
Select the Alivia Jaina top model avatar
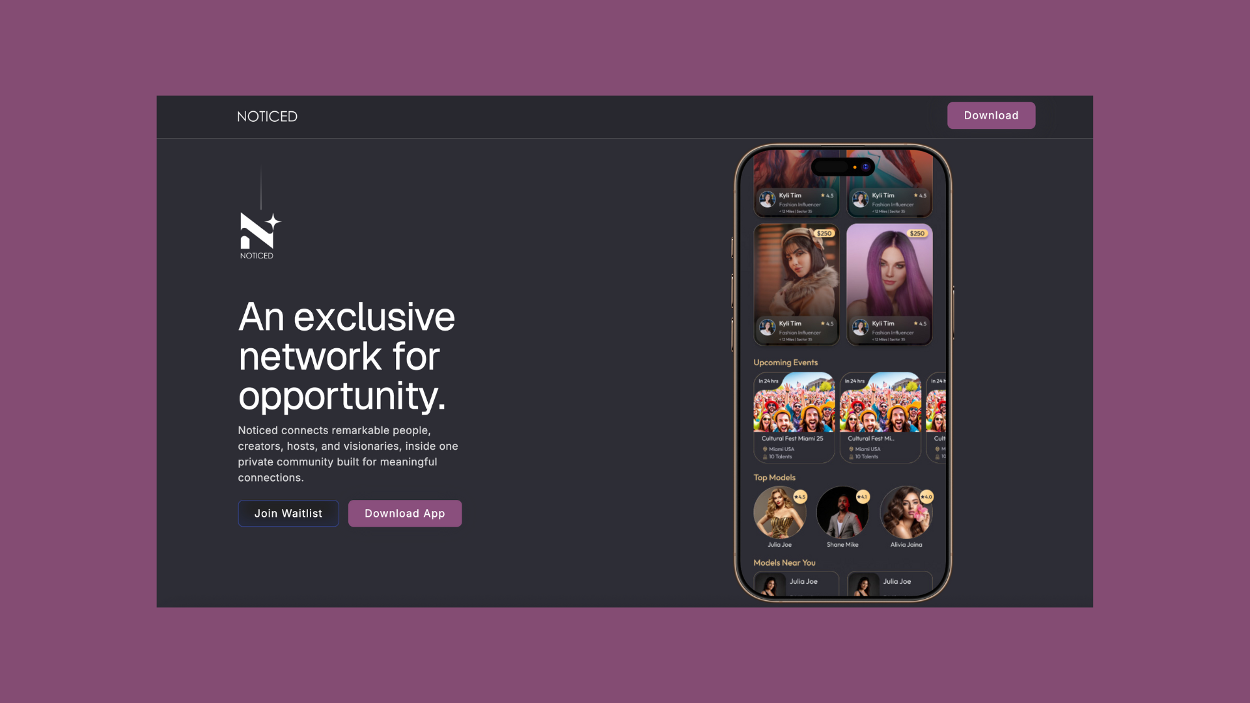(906, 512)
